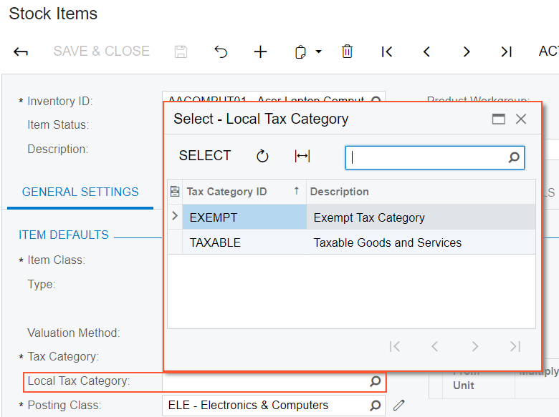Refresh the tax category list
The width and height of the screenshot is (559, 417).
click(x=262, y=156)
